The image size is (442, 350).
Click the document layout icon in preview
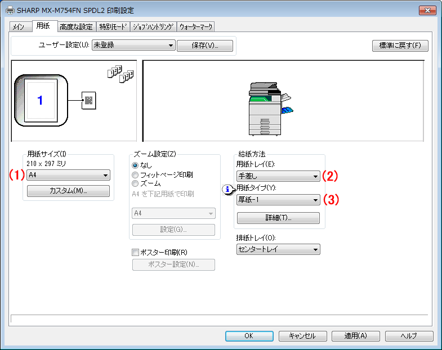(x=89, y=100)
